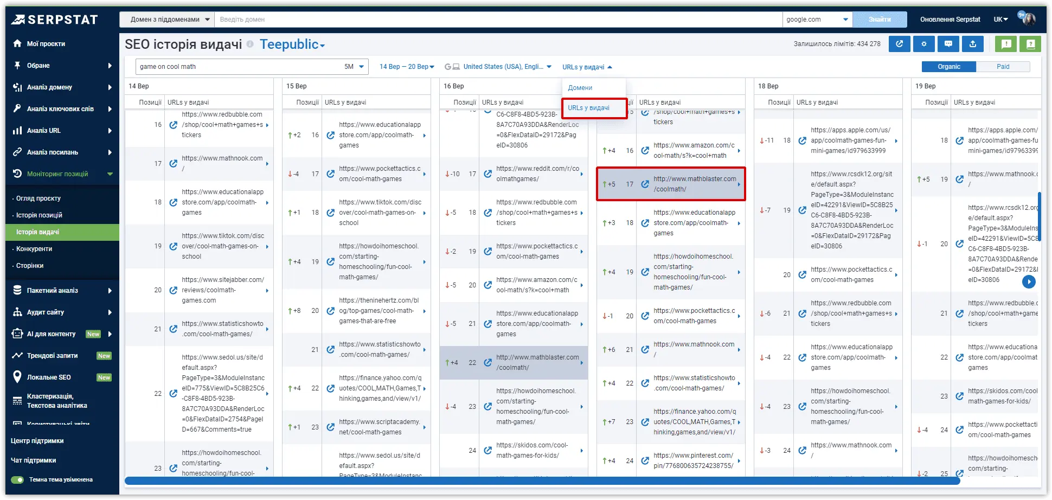Open the Домен з піддоменами dropdown

pyautogui.click(x=167, y=20)
